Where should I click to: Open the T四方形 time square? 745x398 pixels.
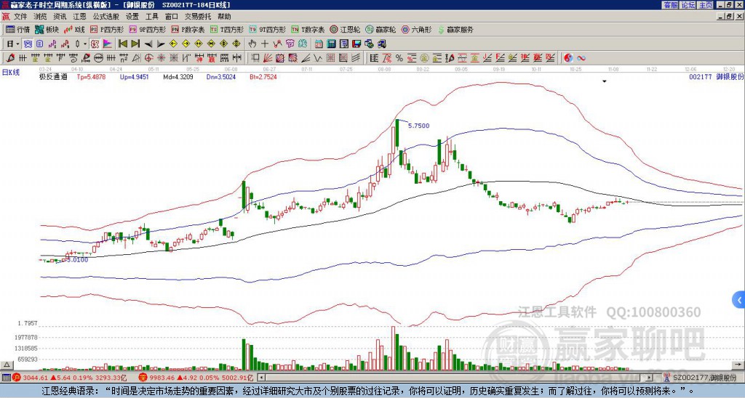coord(226,29)
